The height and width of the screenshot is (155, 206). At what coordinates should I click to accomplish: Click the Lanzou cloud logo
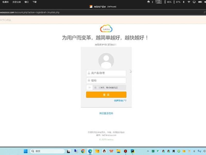click(106, 28)
